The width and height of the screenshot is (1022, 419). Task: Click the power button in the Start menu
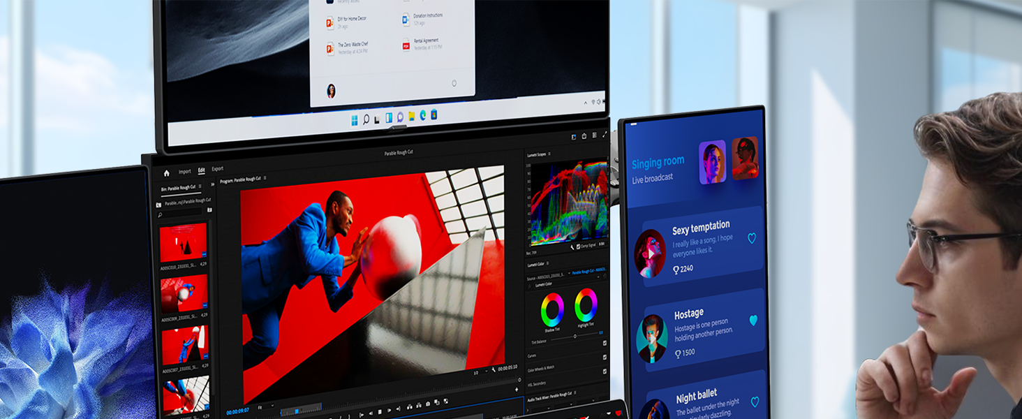[x=454, y=82]
